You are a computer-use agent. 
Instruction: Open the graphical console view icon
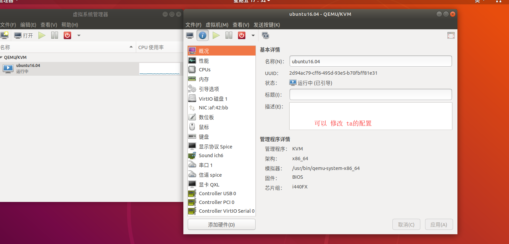point(189,35)
